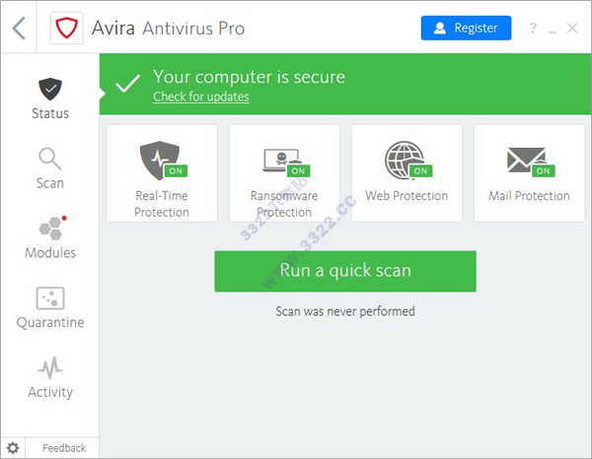The width and height of the screenshot is (592, 459).
Task: Follow the Check for updates link
Action: 201,97
